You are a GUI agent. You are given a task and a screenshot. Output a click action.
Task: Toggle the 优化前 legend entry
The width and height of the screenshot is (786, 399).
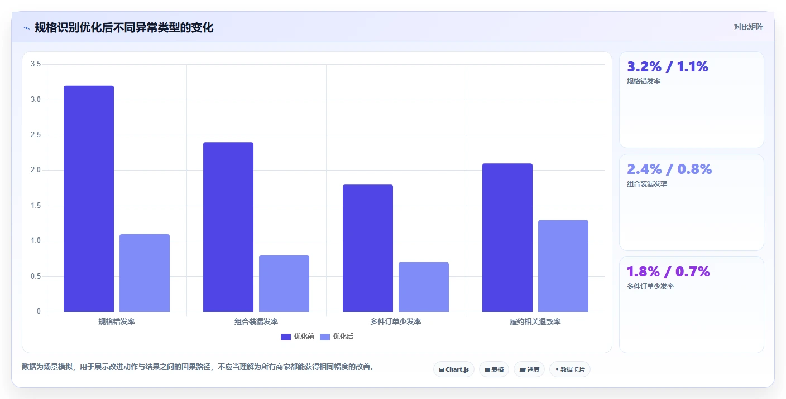[298, 337]
